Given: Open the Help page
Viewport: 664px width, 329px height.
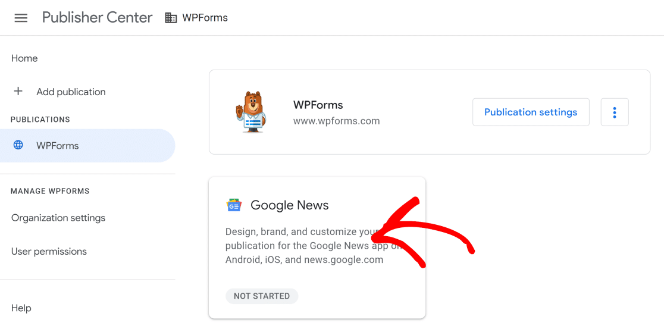Looking at the screenshot, I should click(21, 308).
